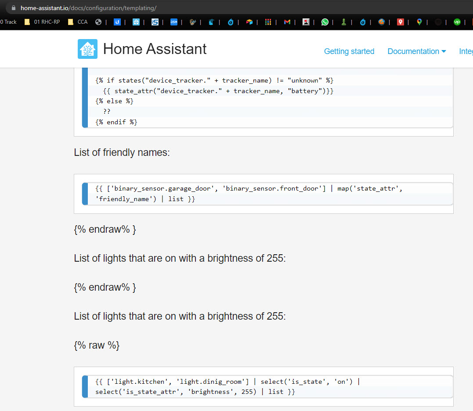Open blue flame bookmark beside Airtable
This screenshot has width=473, height=411.
point(231,22)
